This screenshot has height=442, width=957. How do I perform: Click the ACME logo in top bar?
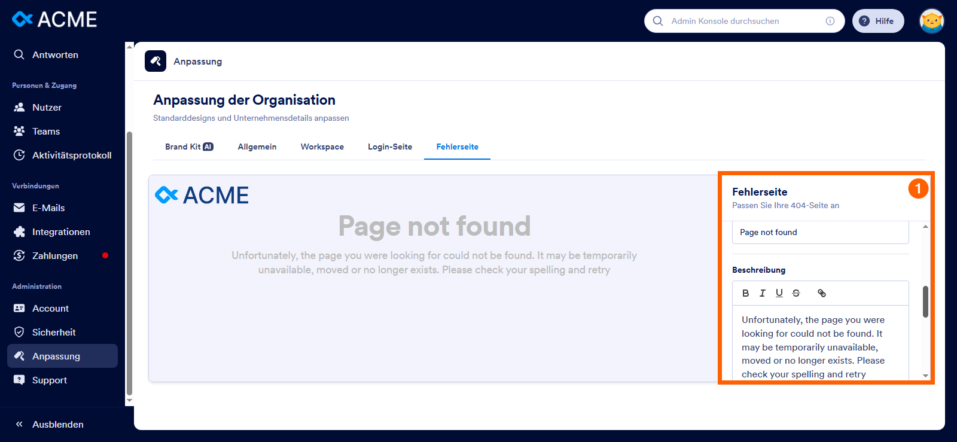tap(54, 20)
